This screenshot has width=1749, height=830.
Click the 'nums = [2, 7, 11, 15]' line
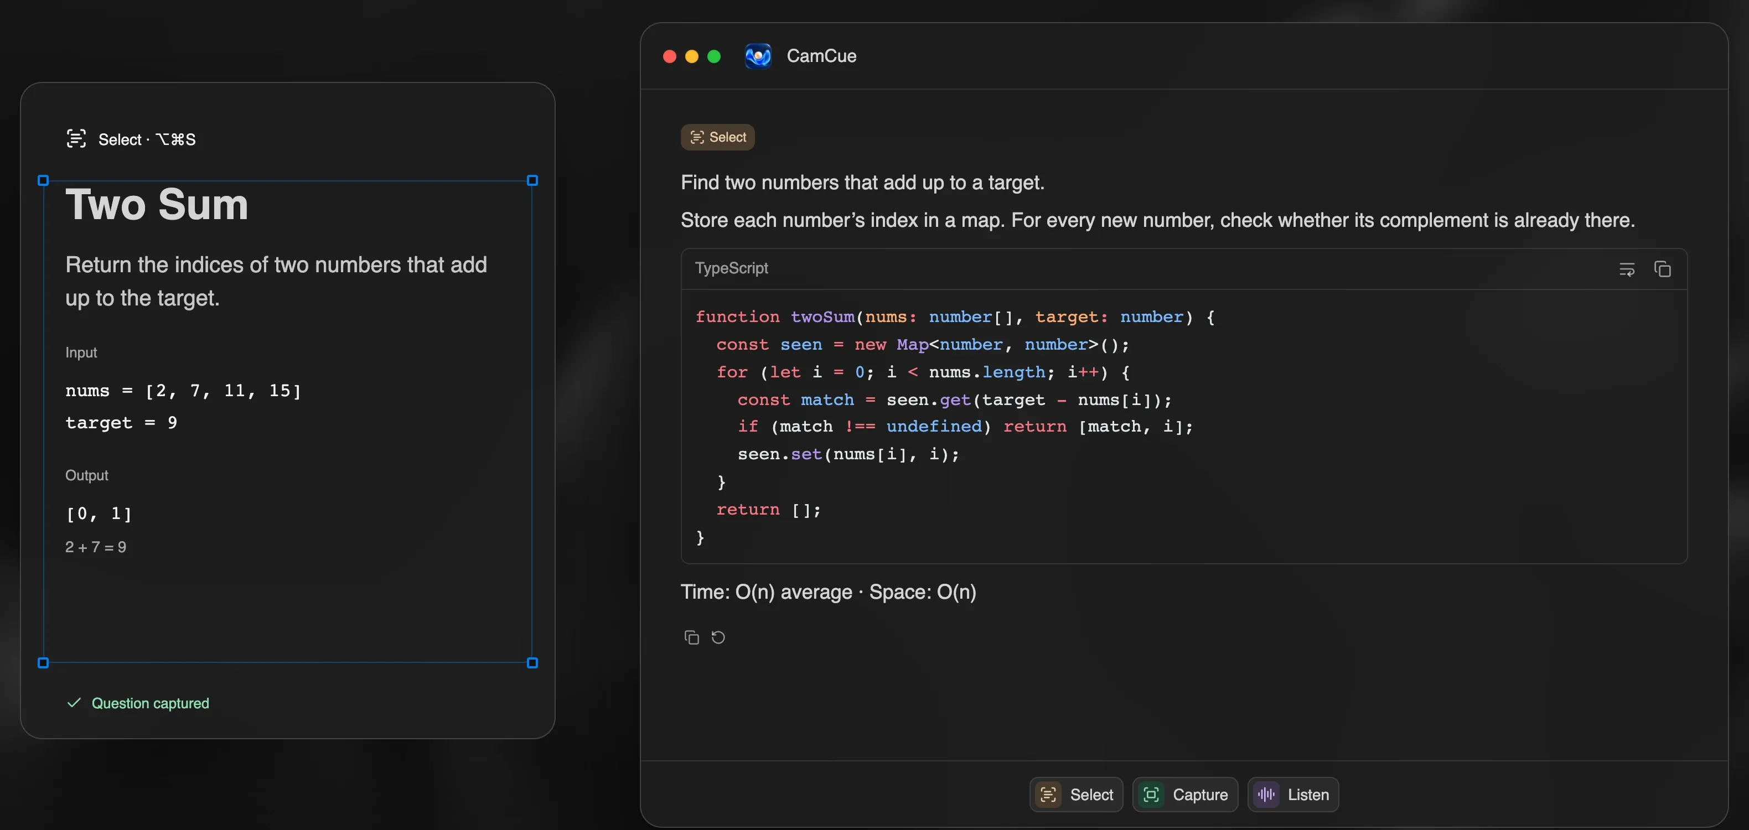[183, 391]
